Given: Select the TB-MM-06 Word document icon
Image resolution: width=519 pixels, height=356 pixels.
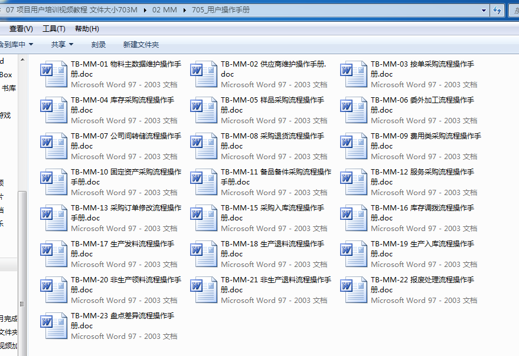Looking at the screenshot, I should [354, 110].
